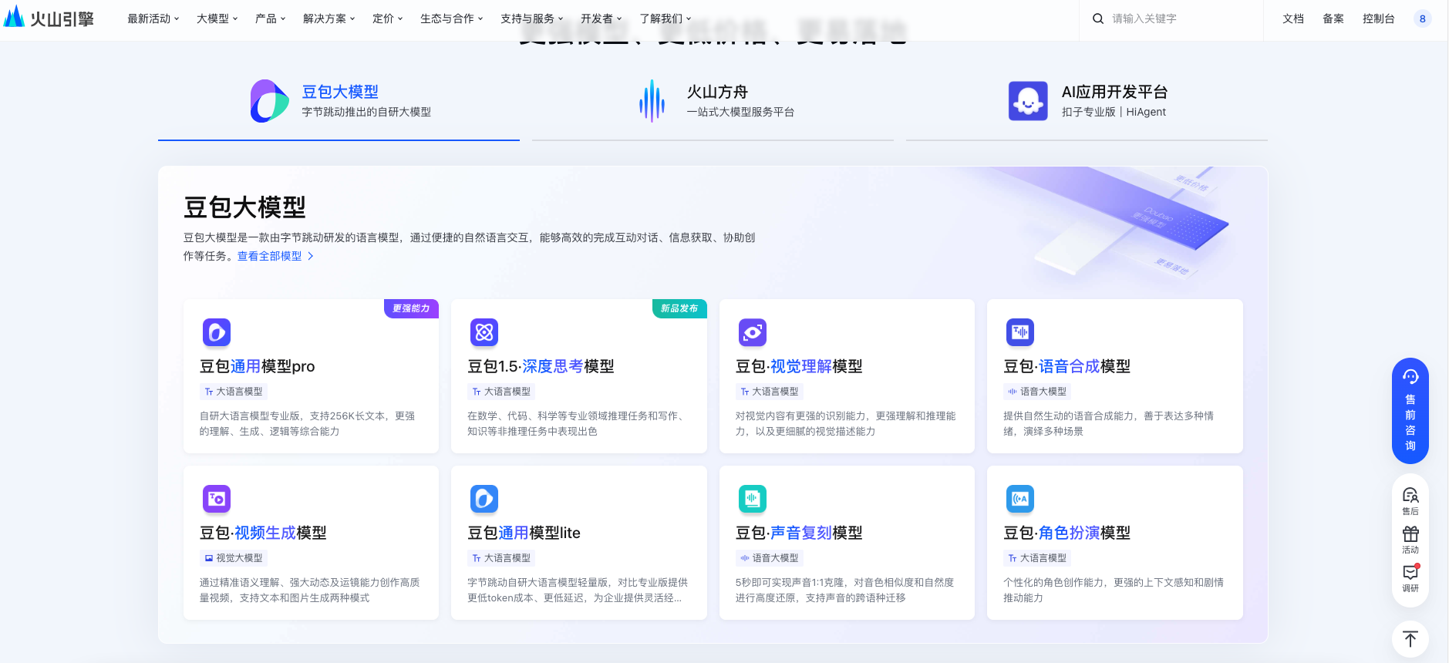Click the 售后 after-sales support icon
This screenshot has height=663, width=1449.
(x=1410, y=500)
